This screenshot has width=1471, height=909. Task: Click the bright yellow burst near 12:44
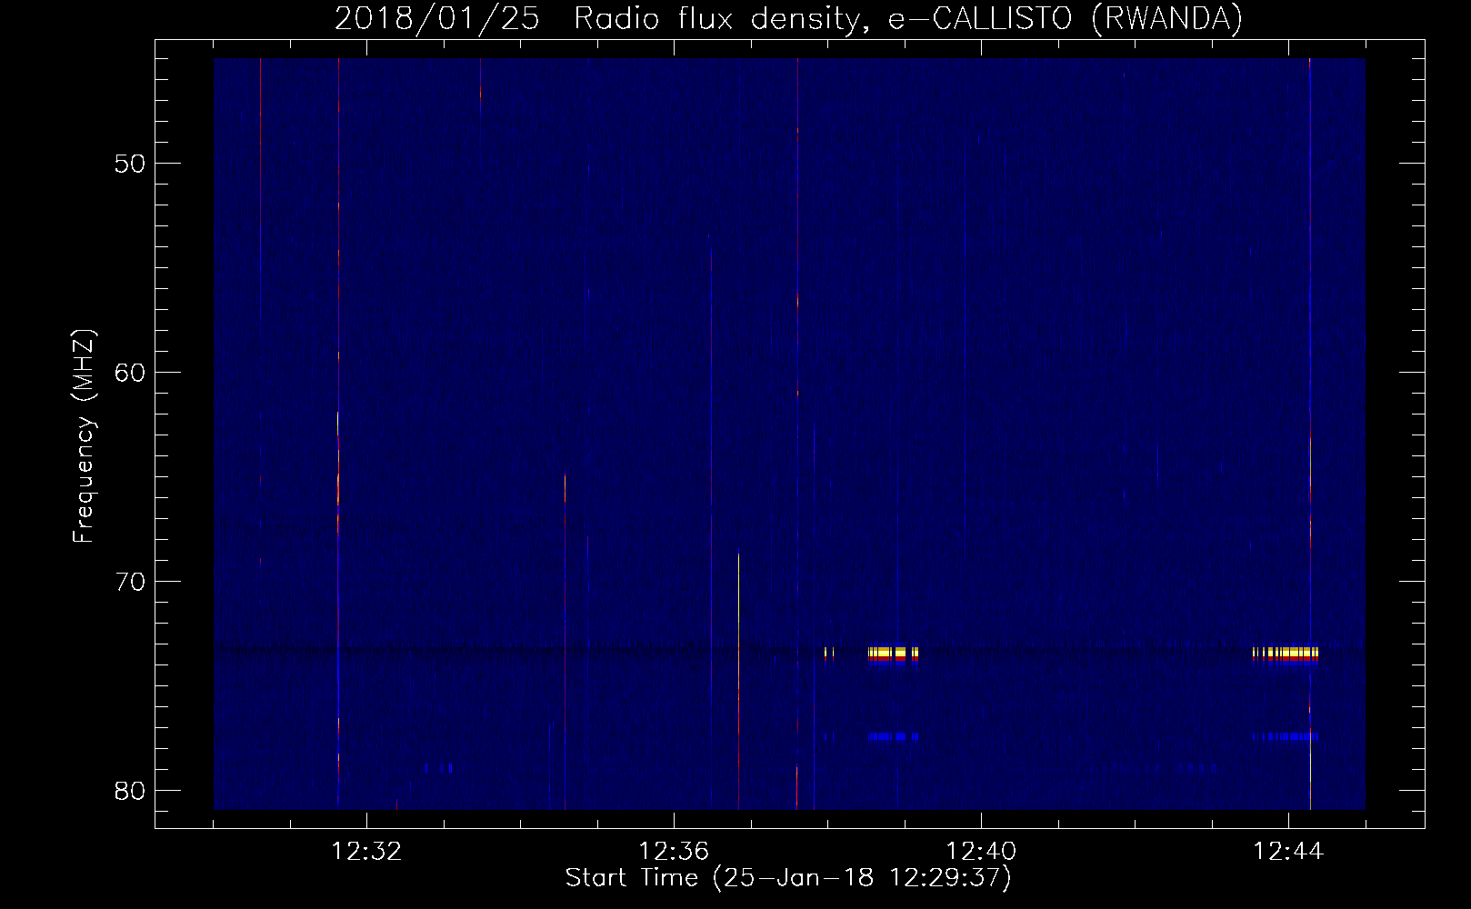[x=1285, y=654]
